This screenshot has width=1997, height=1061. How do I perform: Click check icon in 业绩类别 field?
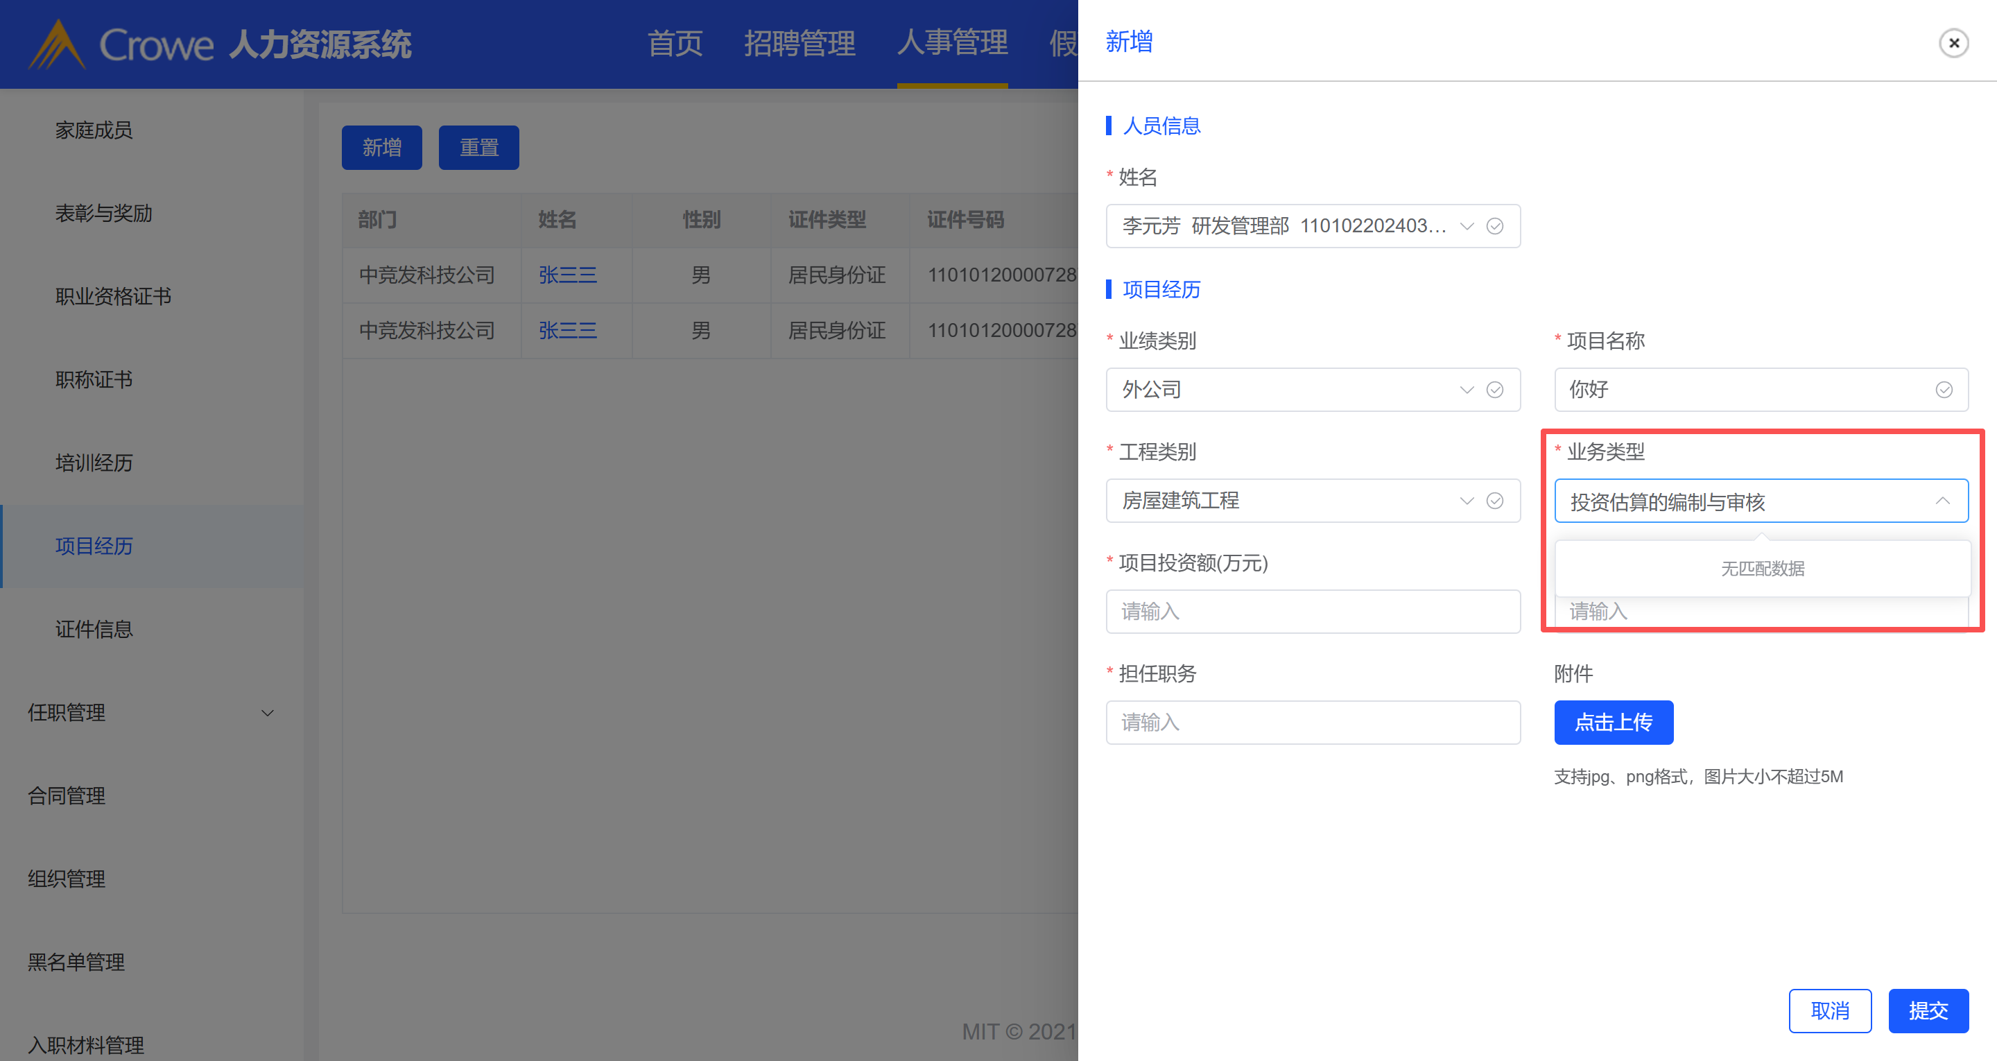(1495, 389)
